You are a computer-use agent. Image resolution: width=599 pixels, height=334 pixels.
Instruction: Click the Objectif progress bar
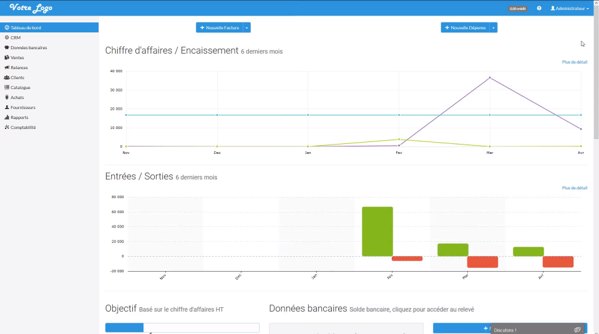pos(182,328)
